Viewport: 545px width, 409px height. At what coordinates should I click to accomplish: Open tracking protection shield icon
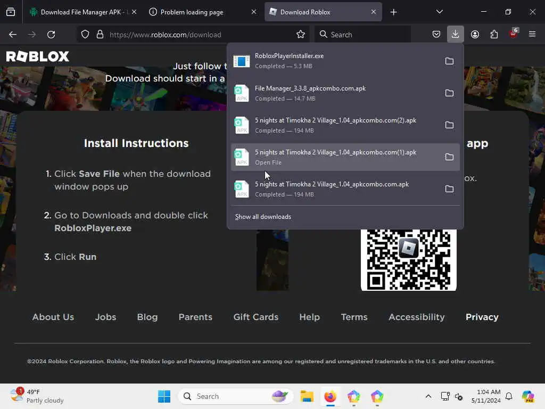(x=85, y=35)
